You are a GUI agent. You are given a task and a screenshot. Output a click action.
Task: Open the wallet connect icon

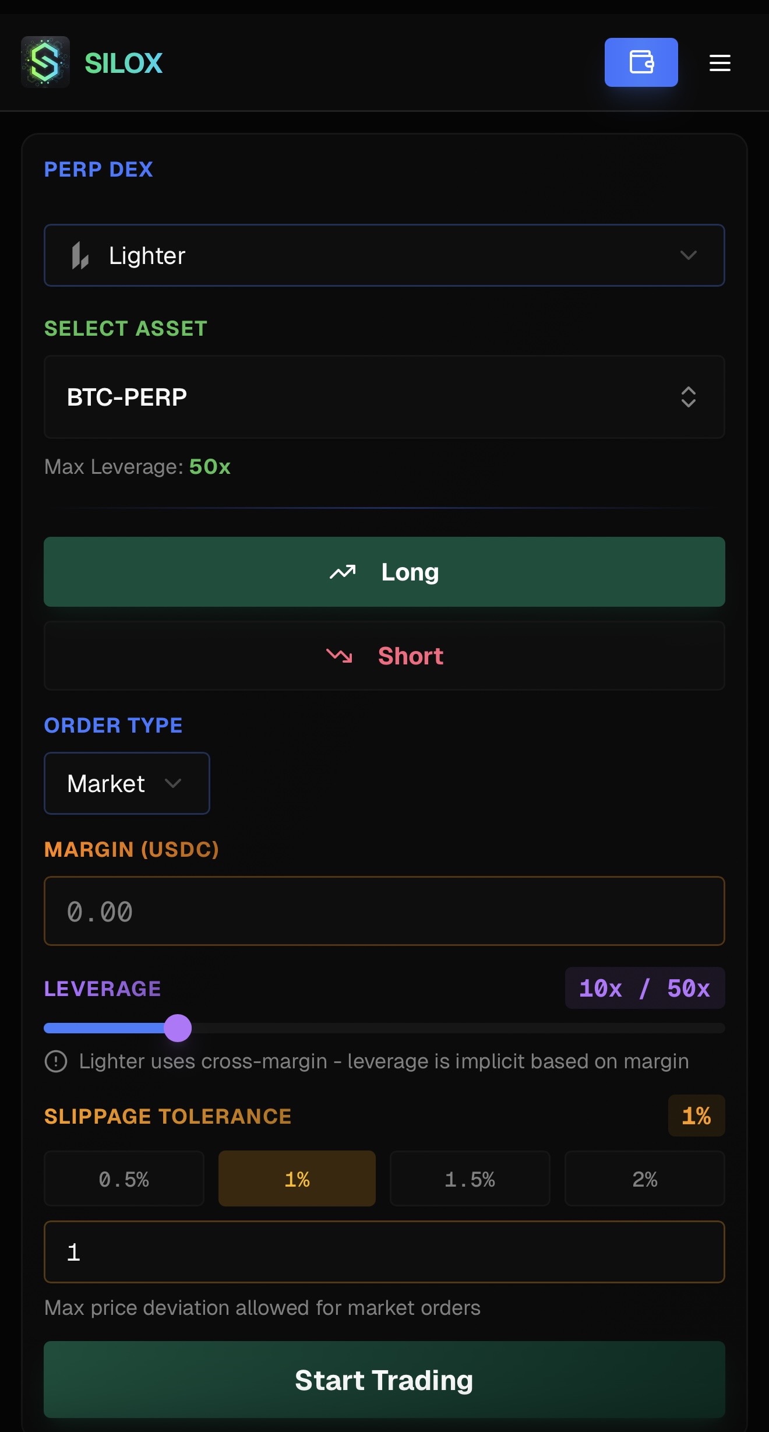click(641, 62)
